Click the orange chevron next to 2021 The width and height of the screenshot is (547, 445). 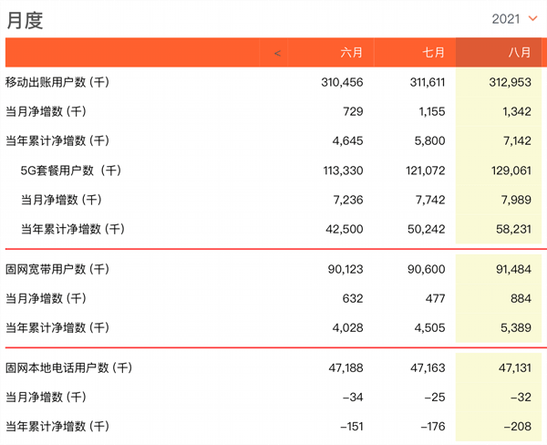(532, 18)
